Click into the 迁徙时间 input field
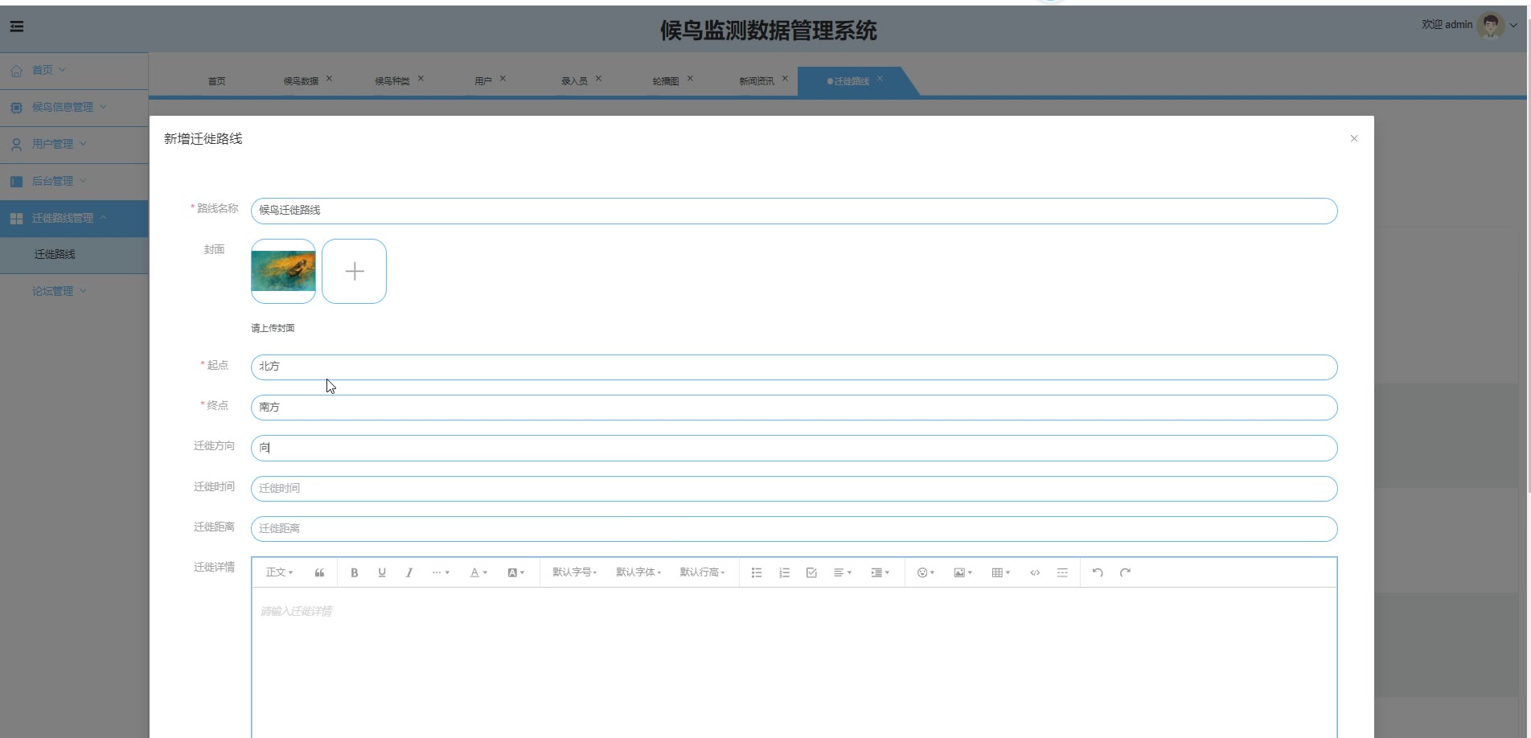Screen dimensions: 1531x738 (794, 488)
